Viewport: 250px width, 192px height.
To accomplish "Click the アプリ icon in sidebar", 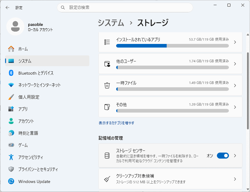I will tap(11, 109).
